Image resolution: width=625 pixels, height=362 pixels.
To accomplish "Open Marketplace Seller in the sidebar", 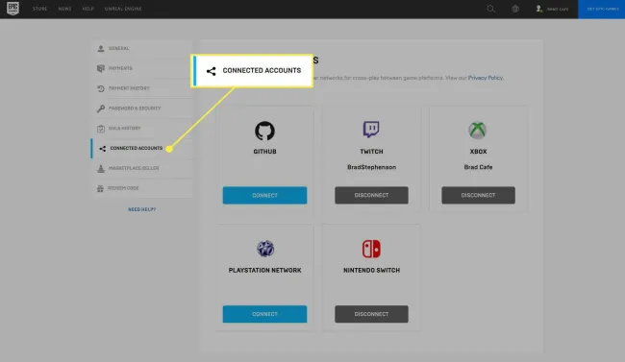I will [141, 168].
